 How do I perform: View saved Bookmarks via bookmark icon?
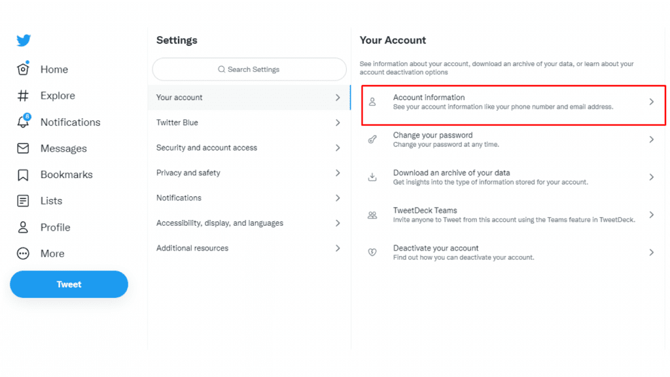point(22,174)
